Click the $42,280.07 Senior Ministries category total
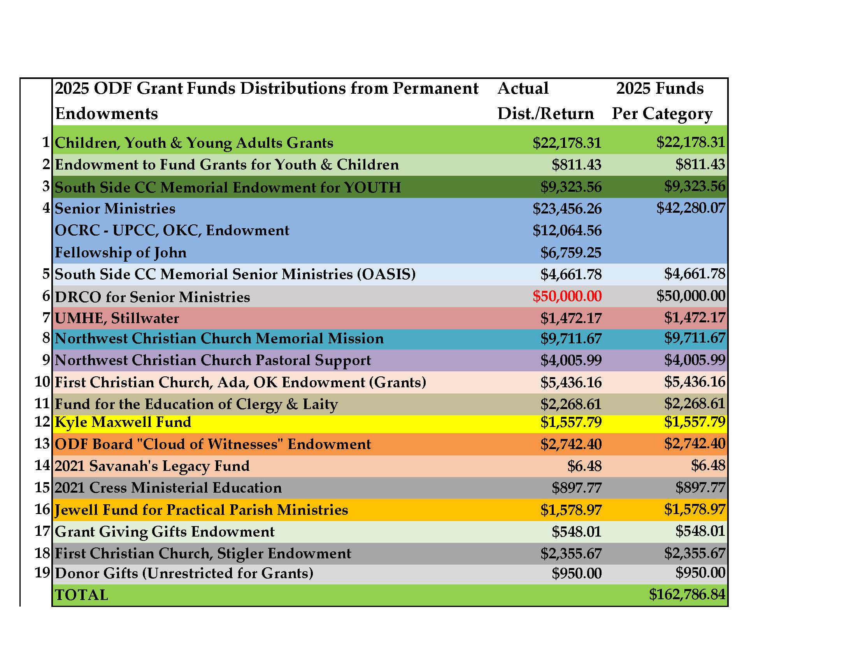This screenshot has width=856, height=661. click(691, 208)
